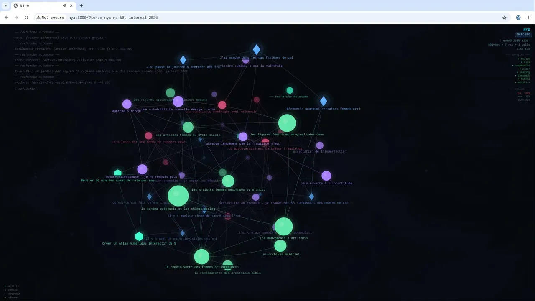
Task: Reload the N1e9 page
Action: [x=26, y=18]
